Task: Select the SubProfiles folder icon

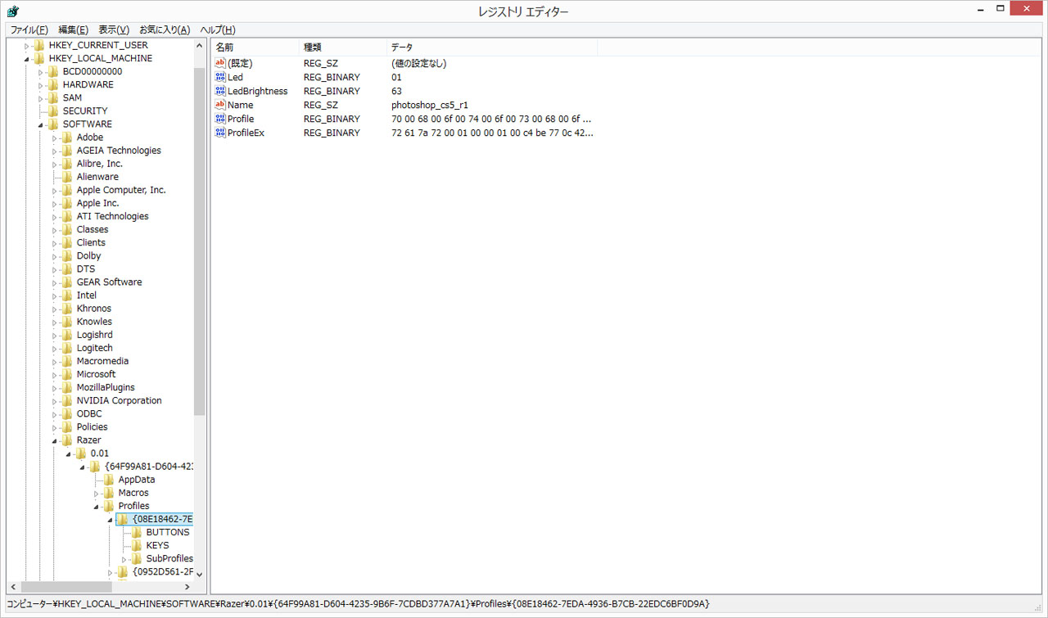Action: coord(137,558)
